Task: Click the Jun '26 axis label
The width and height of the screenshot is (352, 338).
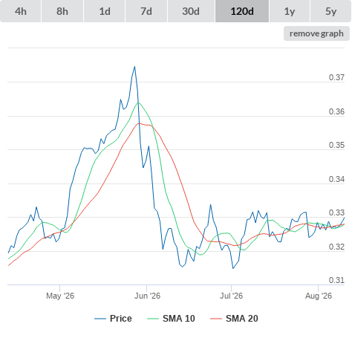Action: (147, 296)
